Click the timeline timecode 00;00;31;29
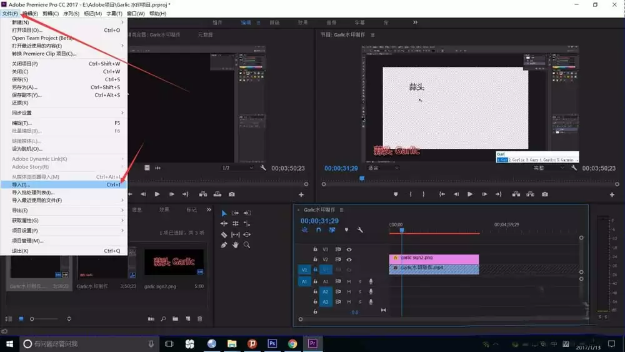Image resolution: width=625 pixels, height=352 pixels. pyautogui.click(x=319, y=221)
